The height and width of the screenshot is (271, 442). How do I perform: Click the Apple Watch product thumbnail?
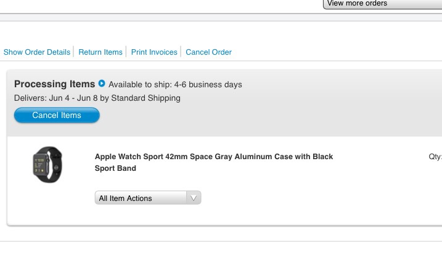tap(47, 165)
